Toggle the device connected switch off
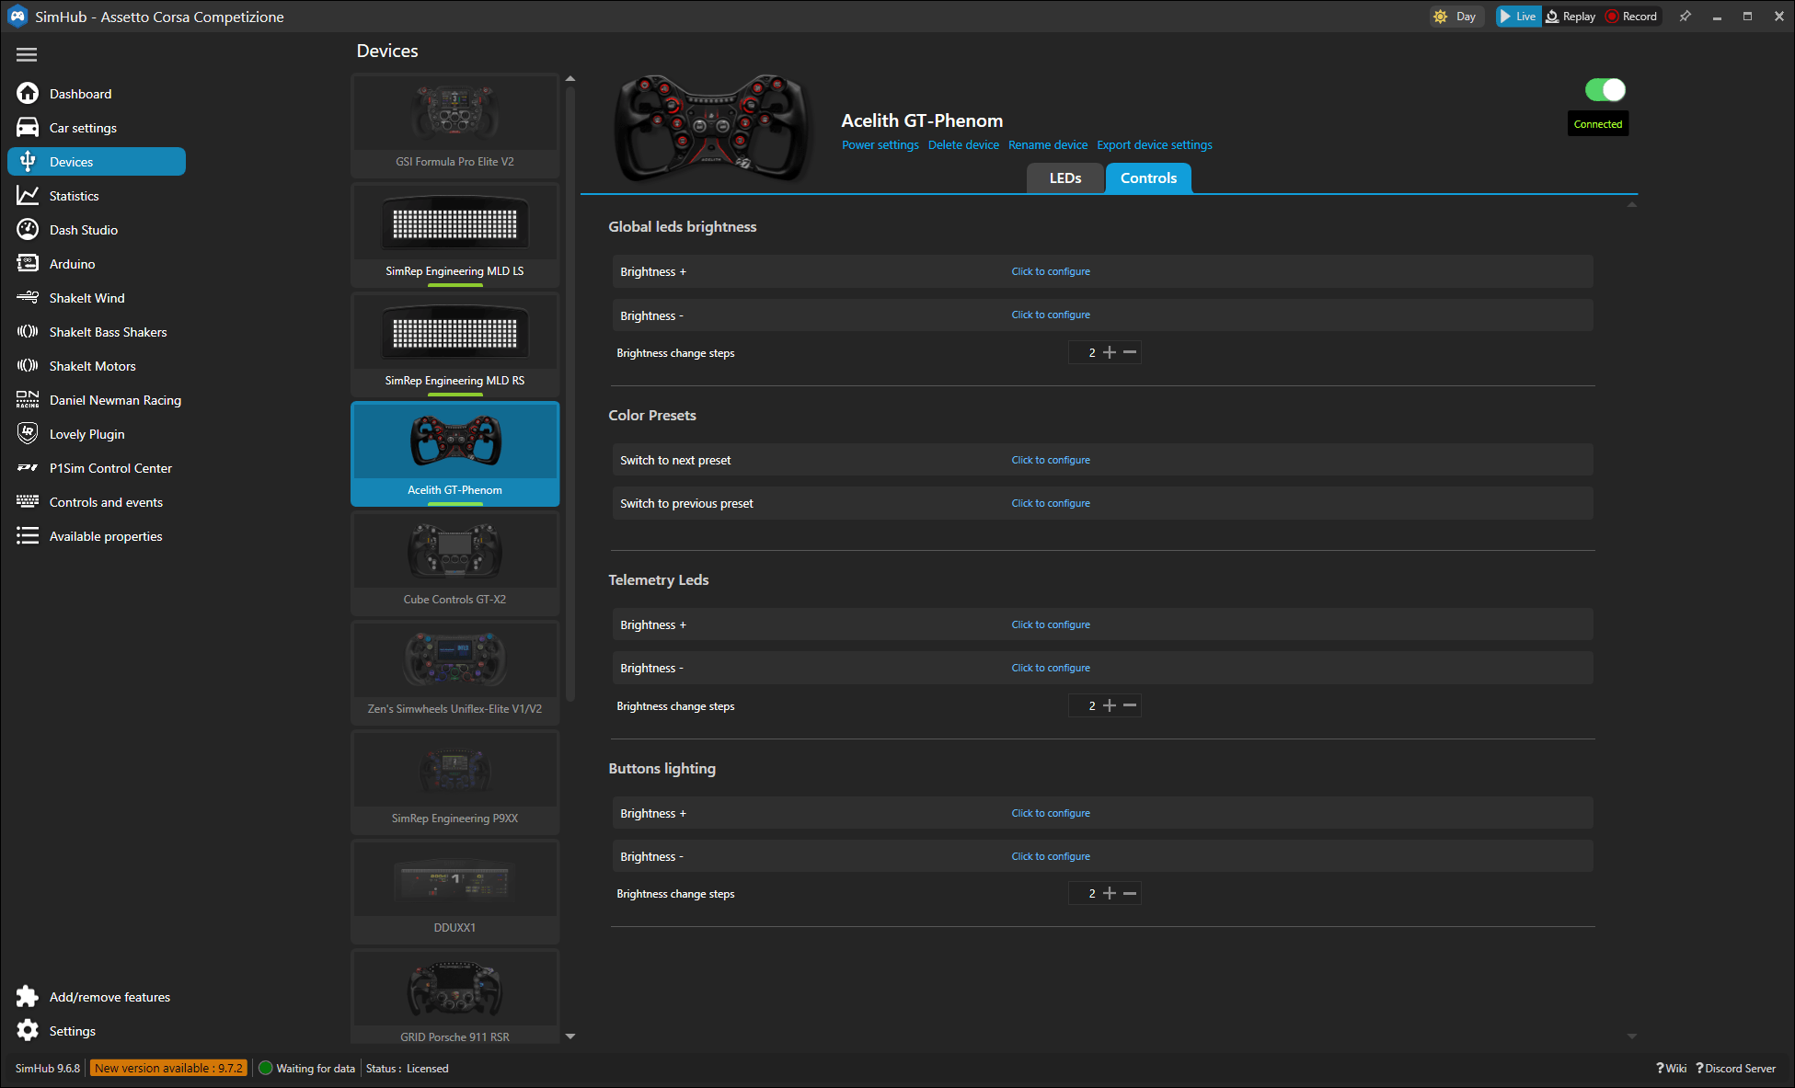The height and width of the screenshot is (1088, 1795). click(x=1605, y=90)
